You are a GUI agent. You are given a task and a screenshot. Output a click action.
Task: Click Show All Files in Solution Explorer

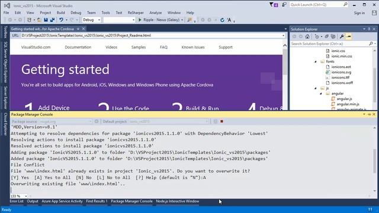pyautogui.click(x=333, y=37)
